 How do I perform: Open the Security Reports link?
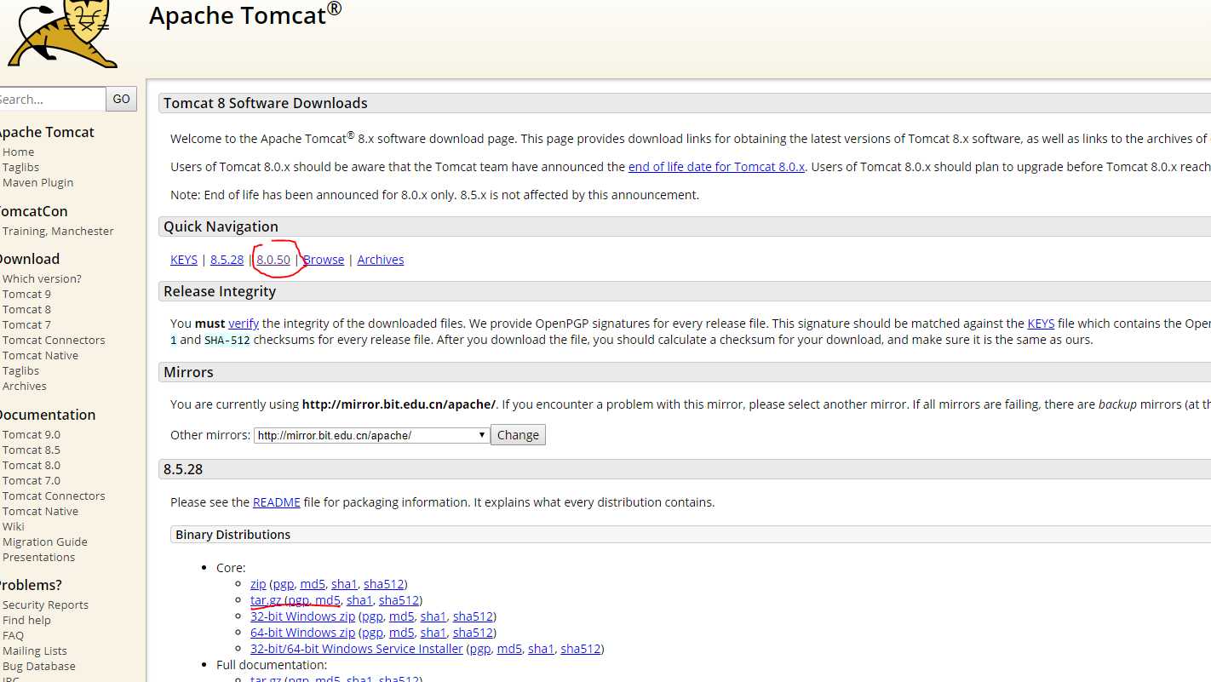[45, 605]
